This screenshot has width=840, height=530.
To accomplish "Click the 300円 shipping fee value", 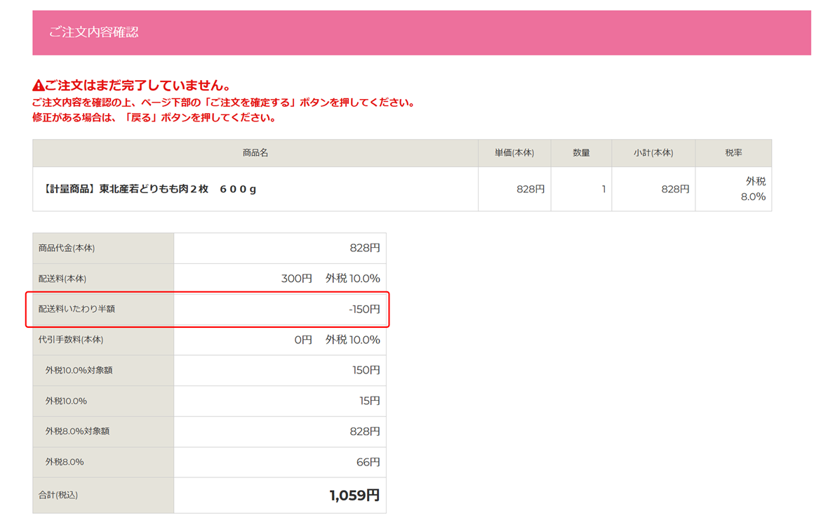I will [296, 279].
